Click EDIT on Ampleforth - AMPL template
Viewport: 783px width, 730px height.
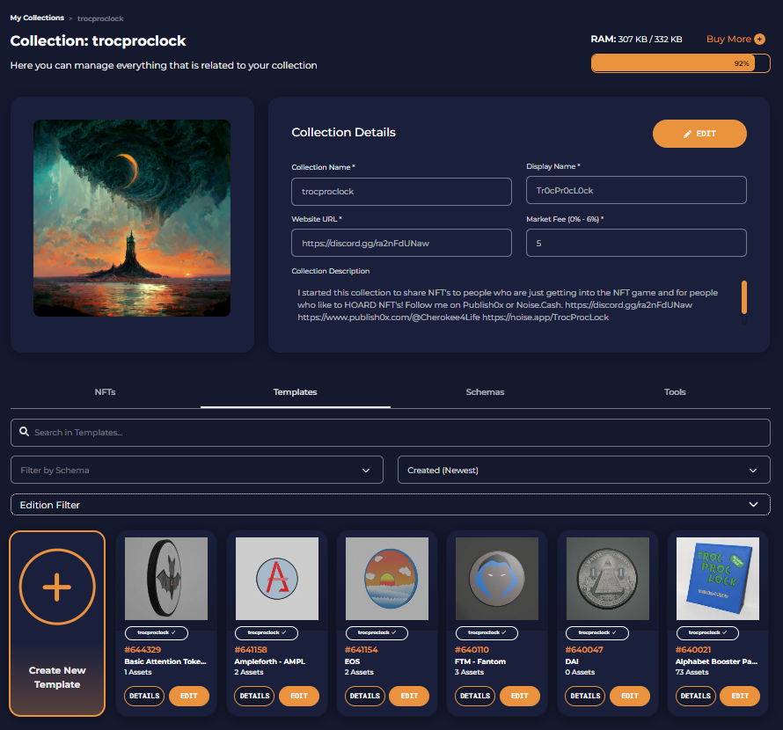299,696
